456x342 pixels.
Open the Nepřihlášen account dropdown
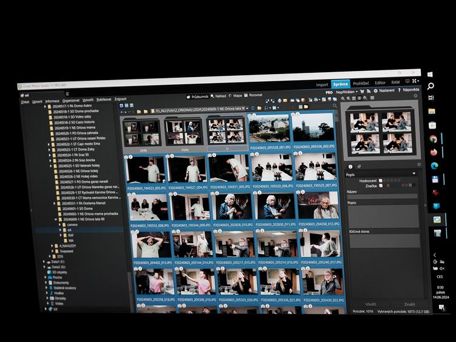point(346,92)
